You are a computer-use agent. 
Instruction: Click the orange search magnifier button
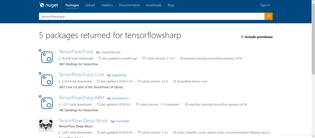point(268,16)
